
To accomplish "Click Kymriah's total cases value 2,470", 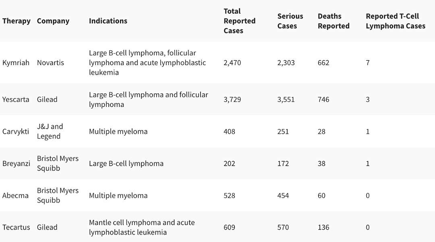I will [x=232, y=63].
